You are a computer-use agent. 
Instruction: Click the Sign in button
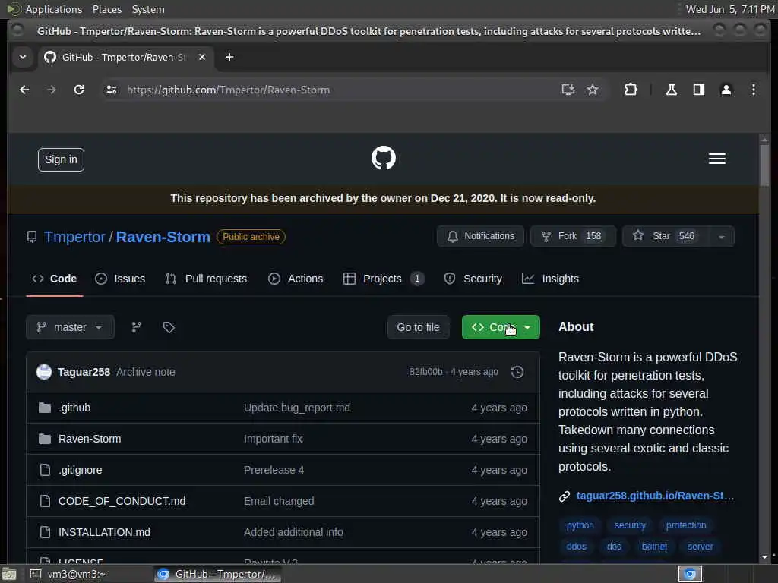click(x=61, y=159)
